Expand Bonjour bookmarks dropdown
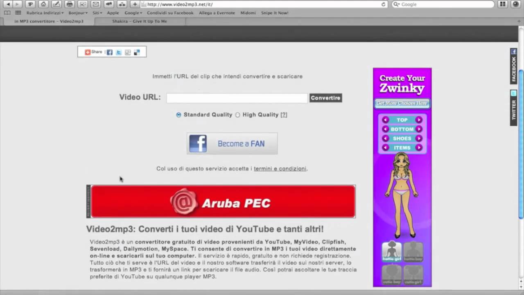 click(78, 13)
